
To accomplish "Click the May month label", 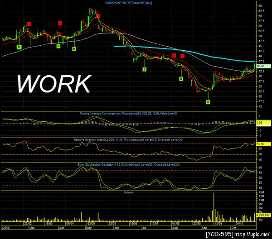I will [x=89, y=228].
